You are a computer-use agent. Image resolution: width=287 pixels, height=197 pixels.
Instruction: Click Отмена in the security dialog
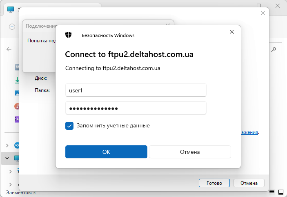click(x=190, y=152)
